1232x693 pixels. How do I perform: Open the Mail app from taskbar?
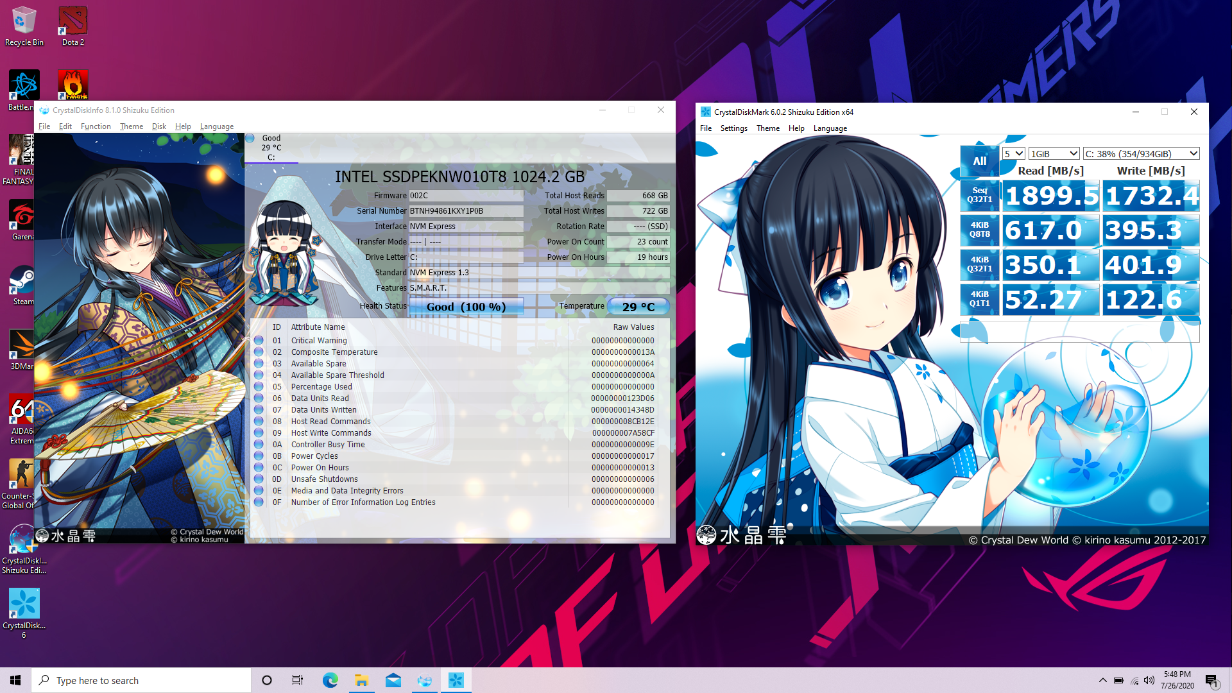point(393,680)
